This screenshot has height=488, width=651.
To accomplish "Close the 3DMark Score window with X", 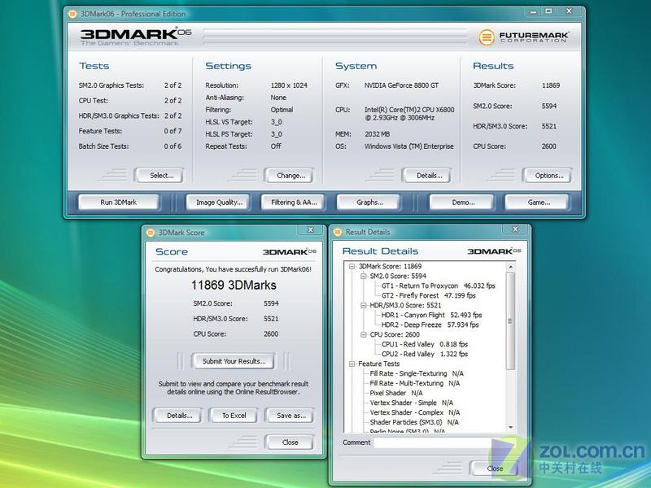I will click(310, 230).
